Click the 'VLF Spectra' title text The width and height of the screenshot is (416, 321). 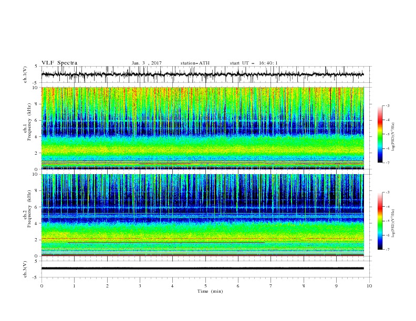coord(59,63)
